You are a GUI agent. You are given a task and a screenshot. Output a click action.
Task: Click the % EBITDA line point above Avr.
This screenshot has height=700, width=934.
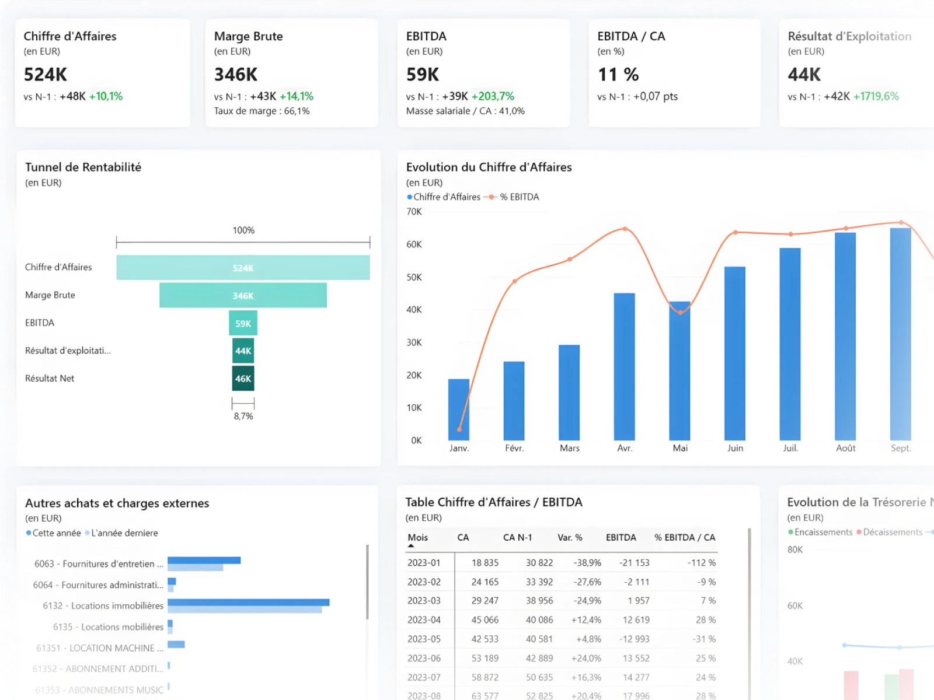tap(625, 229)
